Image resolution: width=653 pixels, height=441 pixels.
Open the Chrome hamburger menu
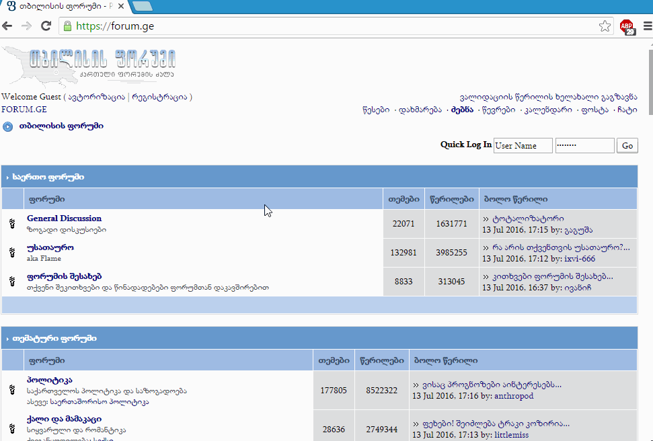pos(647,26)
